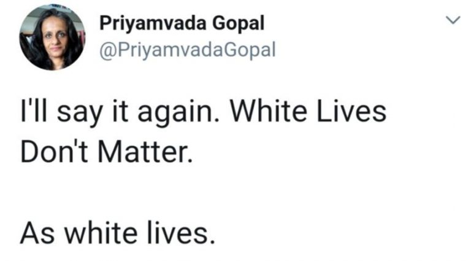The image size is (471, 261).
Task: Click the word "Matter." in the tweet
Action: tap(148, 151)
